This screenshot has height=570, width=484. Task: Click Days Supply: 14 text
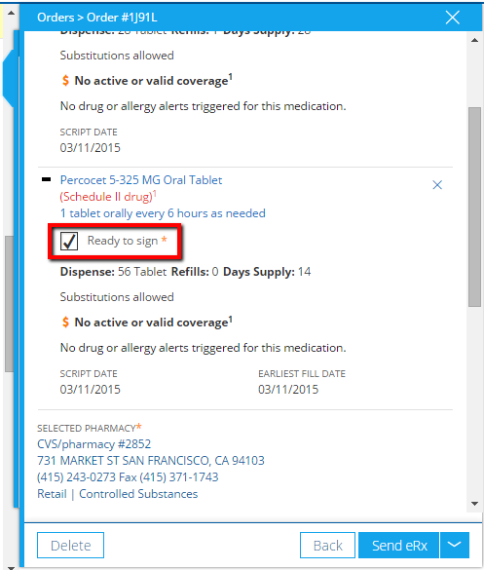tap(267, 272)
